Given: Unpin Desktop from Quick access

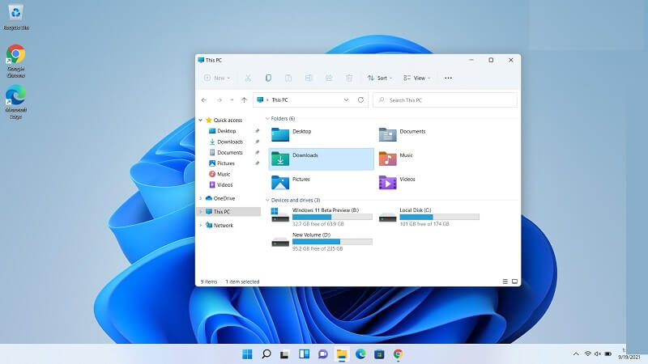Looking at the screenshot, I should (x=257, y=131).
